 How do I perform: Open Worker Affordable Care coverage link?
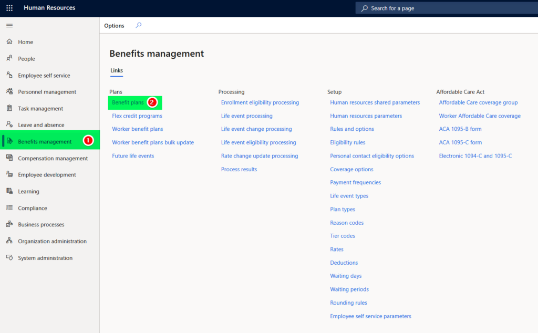(480, 116)
